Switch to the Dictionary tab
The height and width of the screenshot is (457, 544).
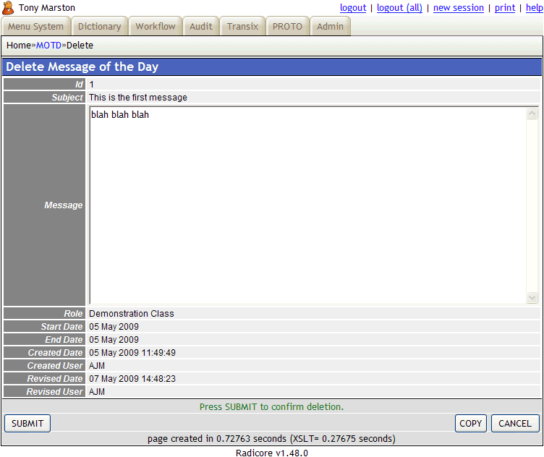click(100, 27)
